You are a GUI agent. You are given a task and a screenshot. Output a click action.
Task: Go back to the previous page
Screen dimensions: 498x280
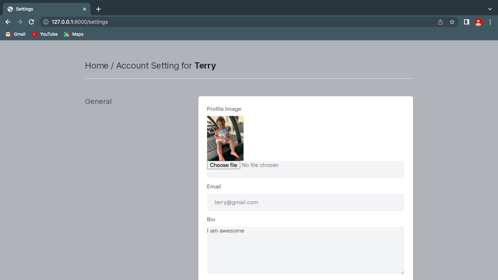8,22
